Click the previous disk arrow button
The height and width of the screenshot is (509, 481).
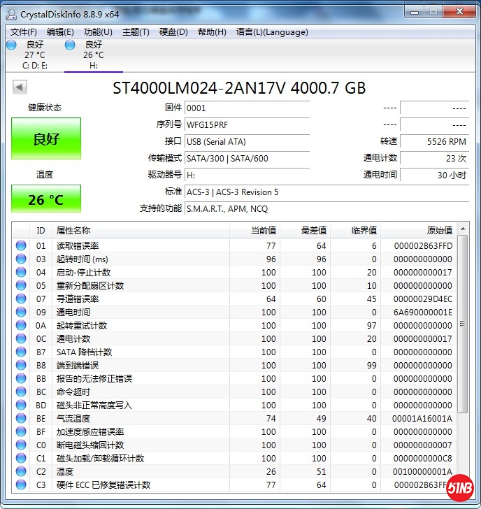point(20,87)
